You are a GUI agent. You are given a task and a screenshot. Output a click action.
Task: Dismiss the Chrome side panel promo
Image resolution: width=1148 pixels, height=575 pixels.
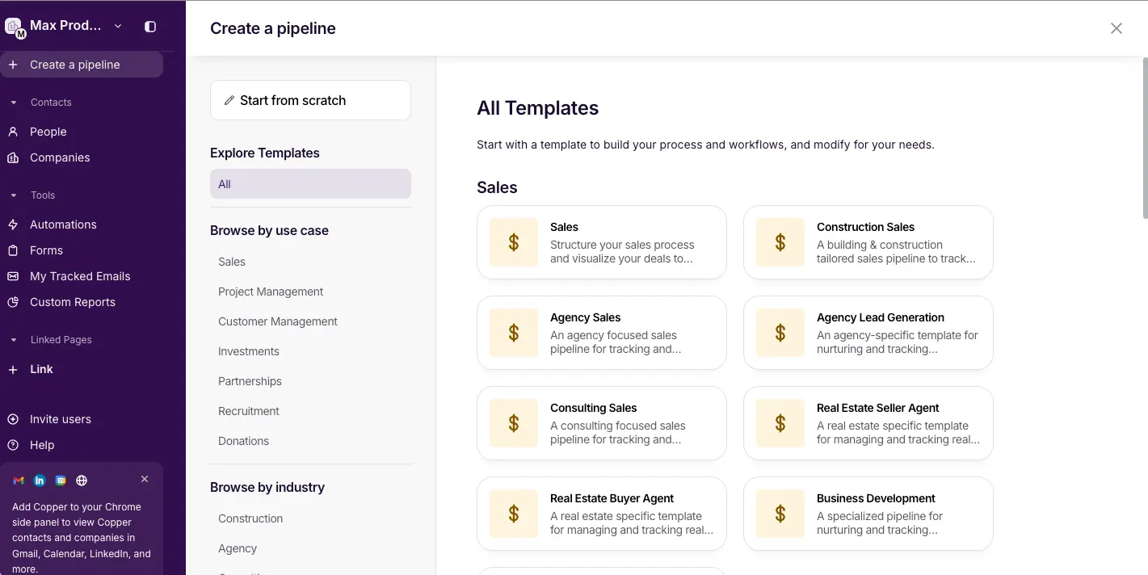pyautogui.click(x=145, y=479)
